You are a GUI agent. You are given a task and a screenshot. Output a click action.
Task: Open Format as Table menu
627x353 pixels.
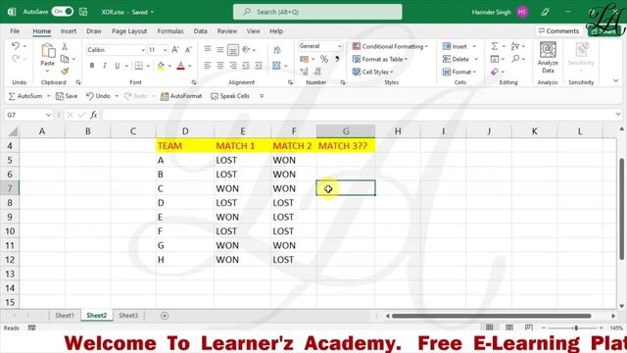coord(380,59)
